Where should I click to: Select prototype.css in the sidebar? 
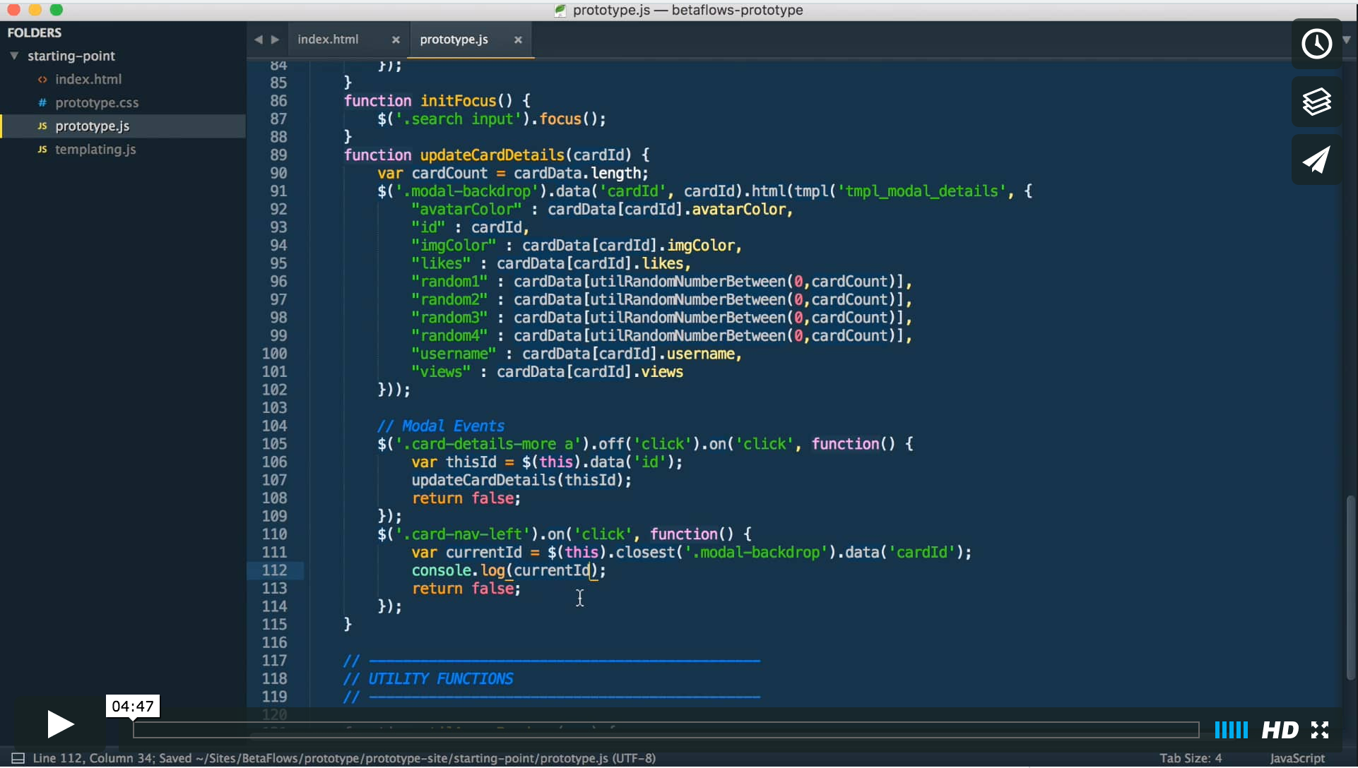pos(97,102)
